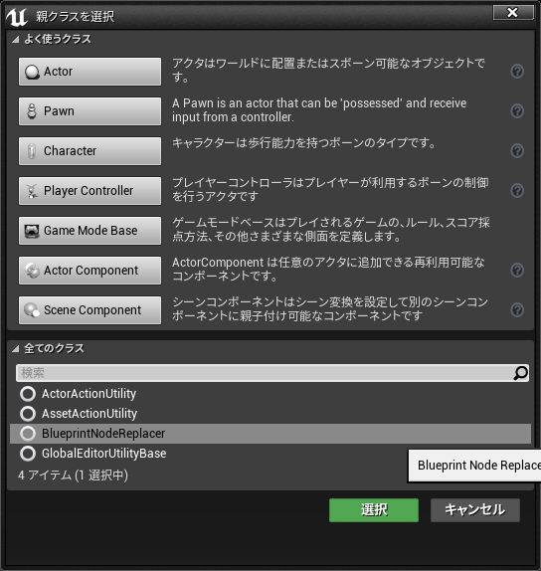Viewport: 541px width, 571px height.
Task: Click the figure icon on Player Controller
Action: (32, 191)
